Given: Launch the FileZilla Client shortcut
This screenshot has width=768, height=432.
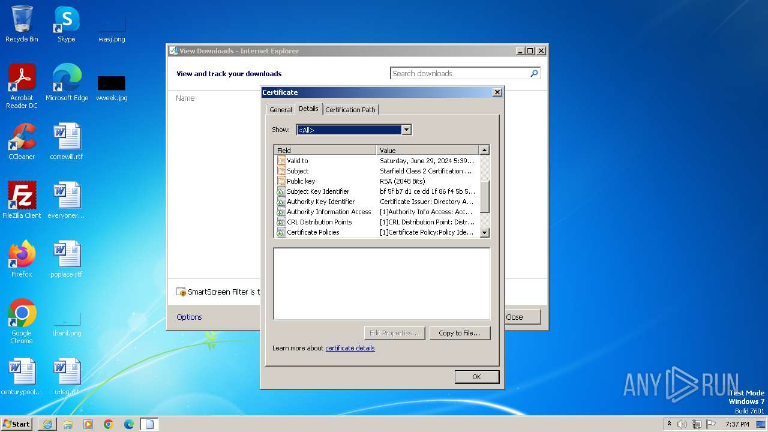Looking at the screenshot, I should pyautogui.click(x=22, y=200).
